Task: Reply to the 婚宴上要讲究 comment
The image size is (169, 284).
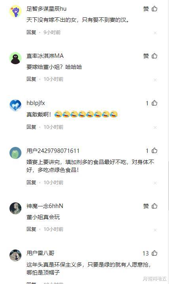Action: coord(31,182)
